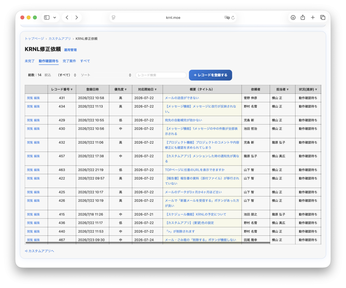Click 編集 for record 457
The image size is (346, 288).
[37, 156]
